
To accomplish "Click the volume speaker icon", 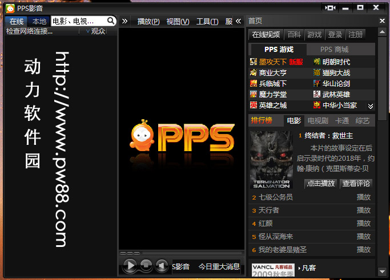I will 161,266.
